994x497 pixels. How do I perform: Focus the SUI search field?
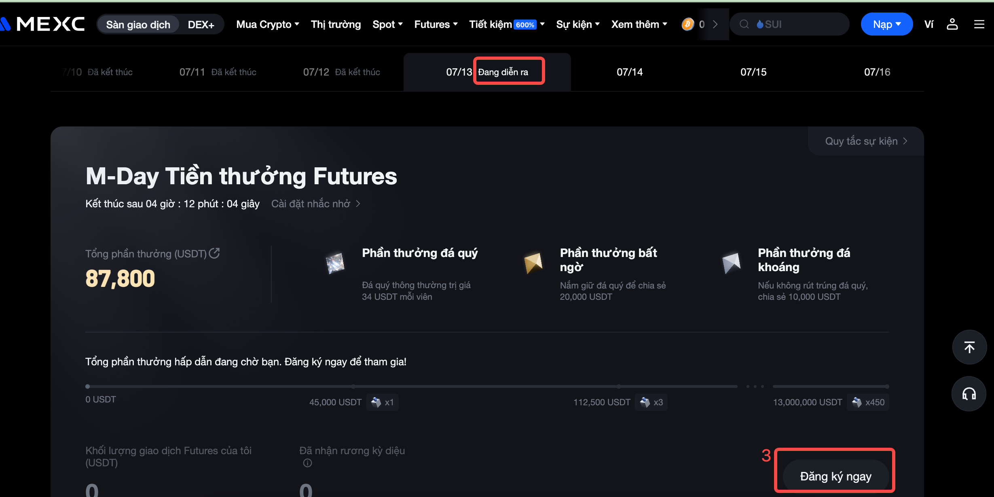tap(789, 24)
